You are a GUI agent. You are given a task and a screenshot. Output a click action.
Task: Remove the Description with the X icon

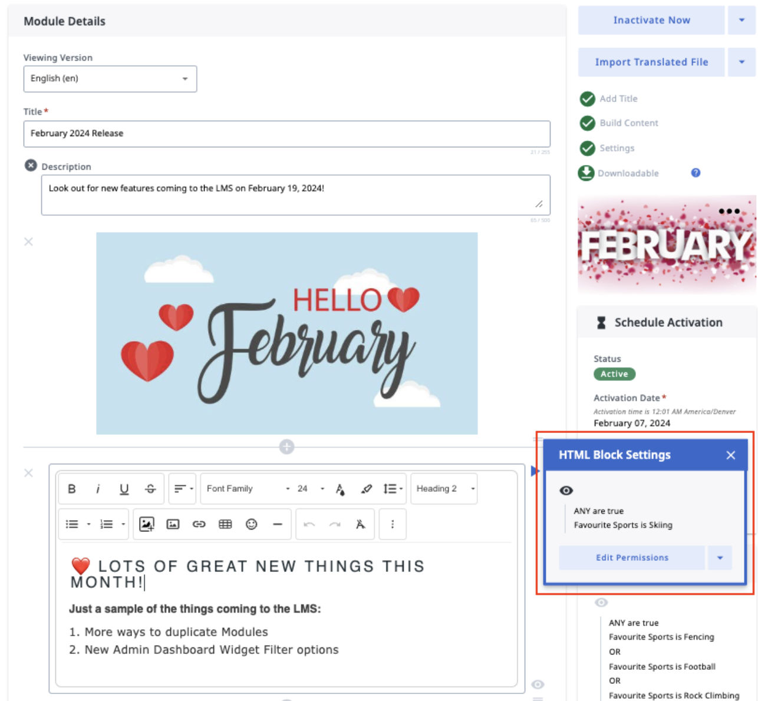[31, 166]
